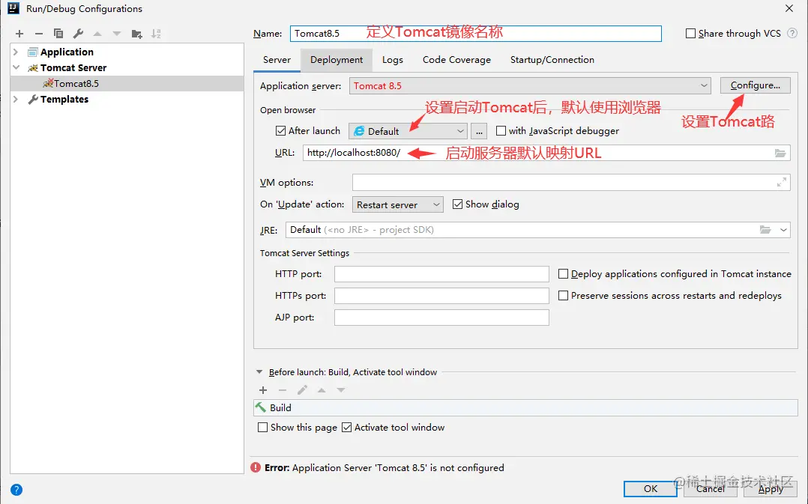Screen dimensions: 808x504
Task: Click the Configure... button
Action: pyautogui.click(x=755, y=85)
